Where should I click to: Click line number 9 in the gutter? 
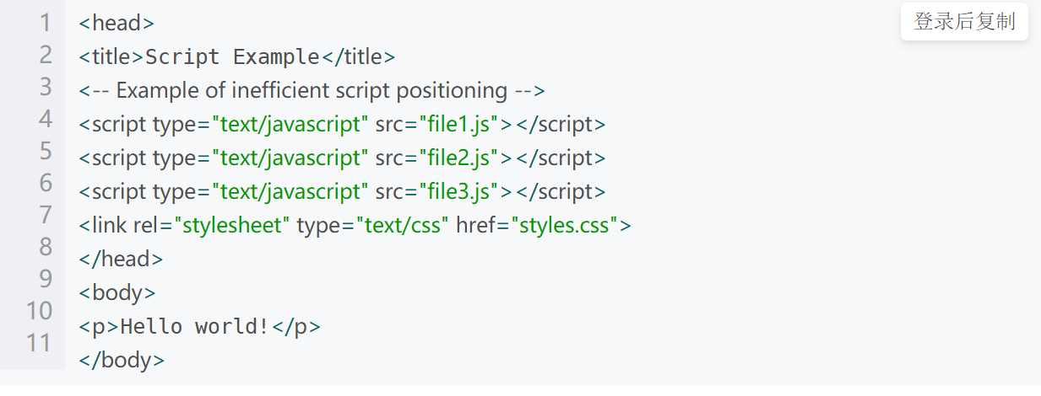[45, 279]
